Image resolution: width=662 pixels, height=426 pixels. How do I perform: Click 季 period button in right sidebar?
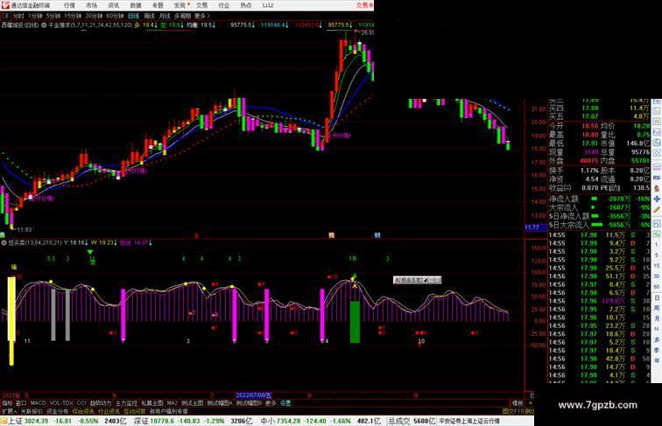click(657, 350)
